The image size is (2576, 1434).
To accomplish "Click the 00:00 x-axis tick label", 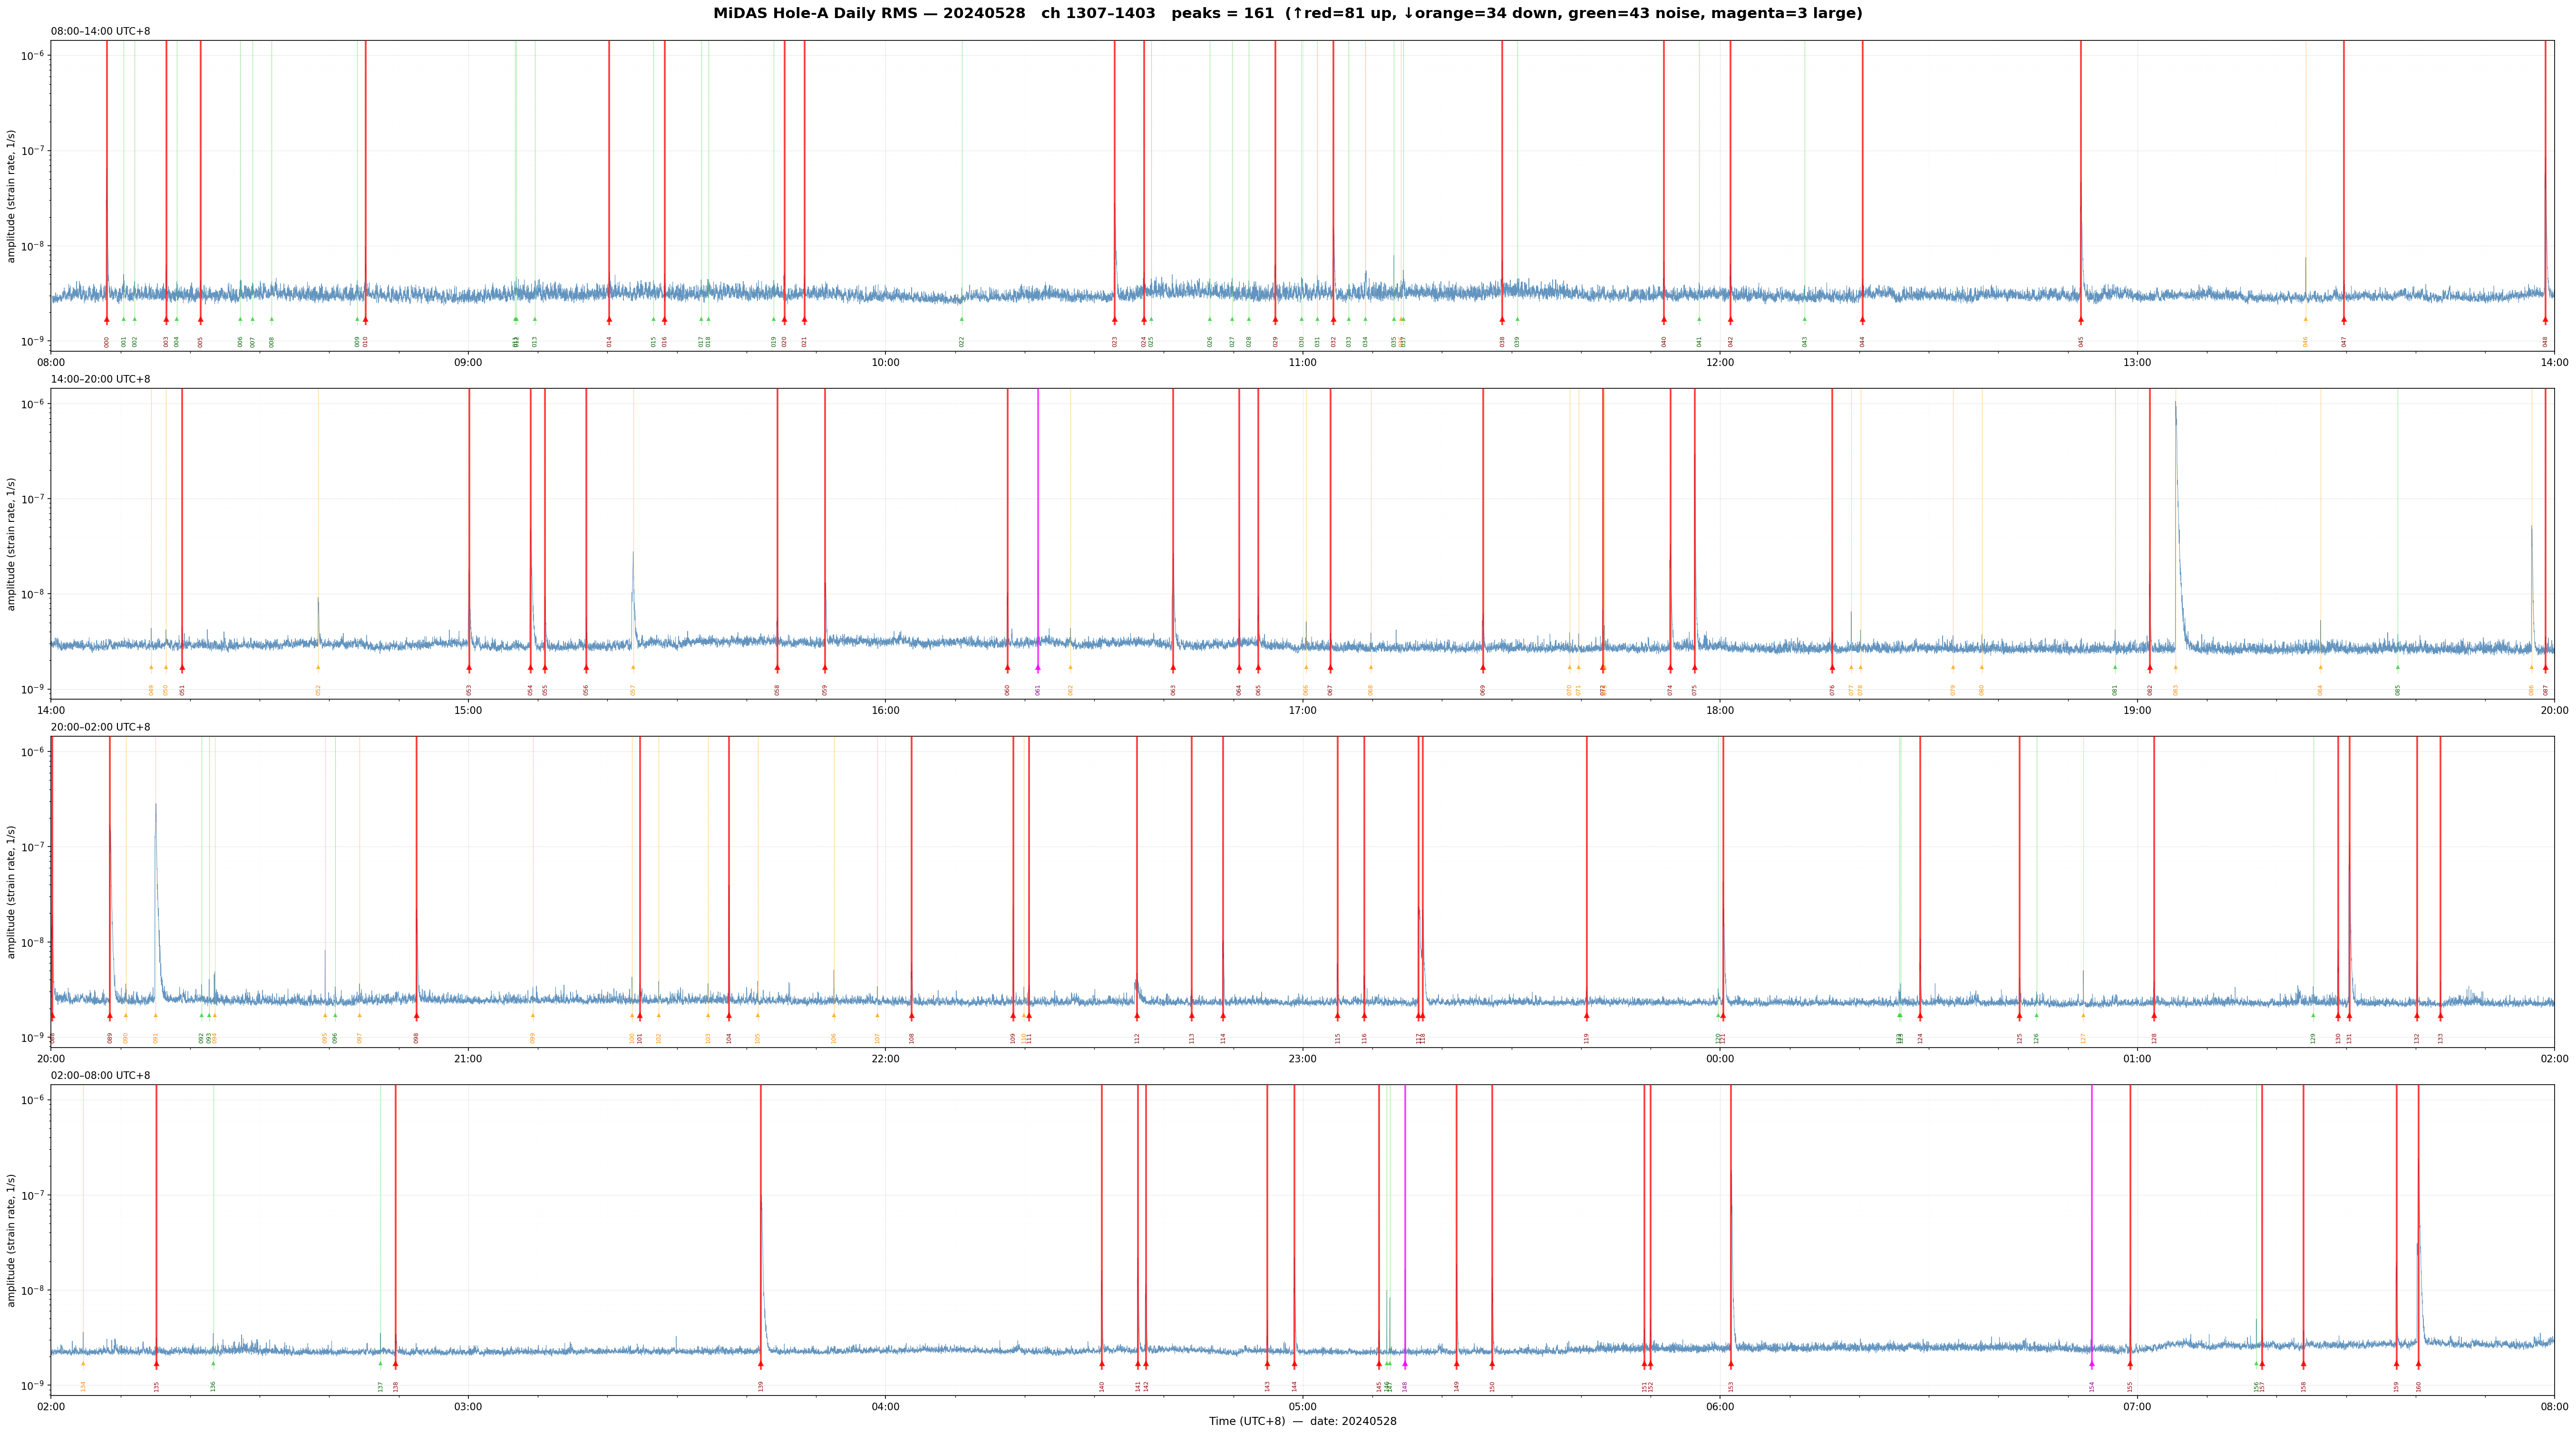I will (1720, 1058).
